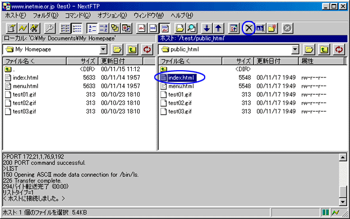This screenshot has height=219, width=350.
Task: Select ASCII transfer mode icon
Action: (x=142, y=28)
